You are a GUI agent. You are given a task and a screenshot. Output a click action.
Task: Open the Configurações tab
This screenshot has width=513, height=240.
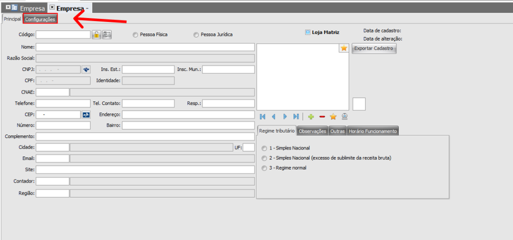40,19
